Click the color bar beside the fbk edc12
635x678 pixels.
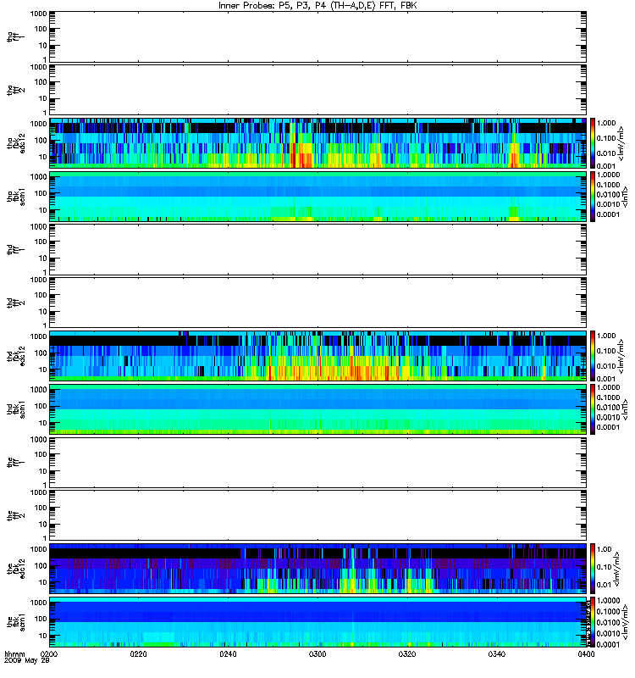pyautogui.click(x=593, y=569)
